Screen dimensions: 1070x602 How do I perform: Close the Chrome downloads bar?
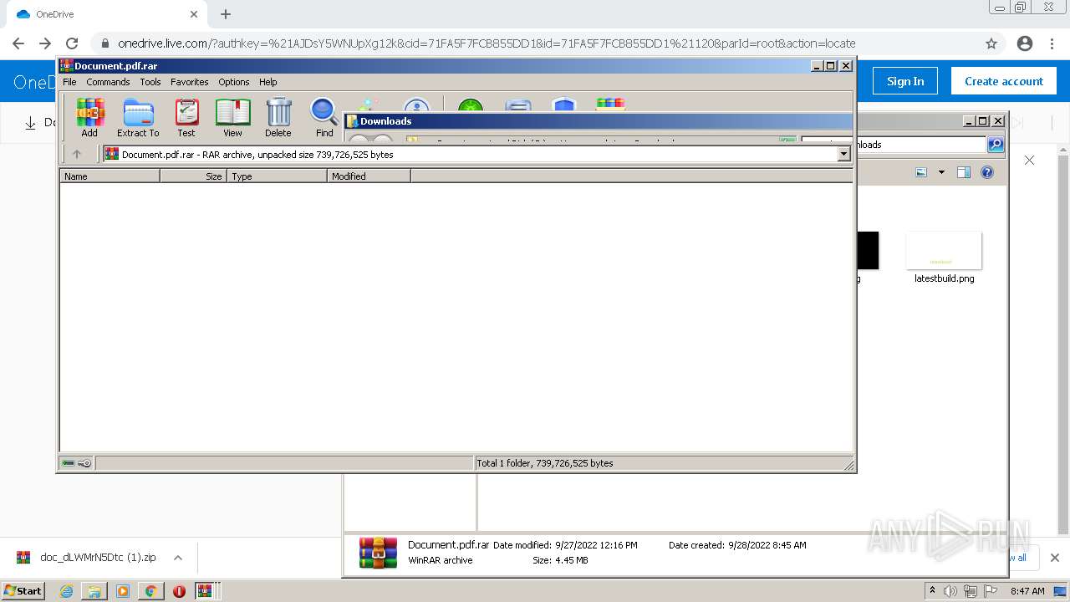coord(1055,558)
